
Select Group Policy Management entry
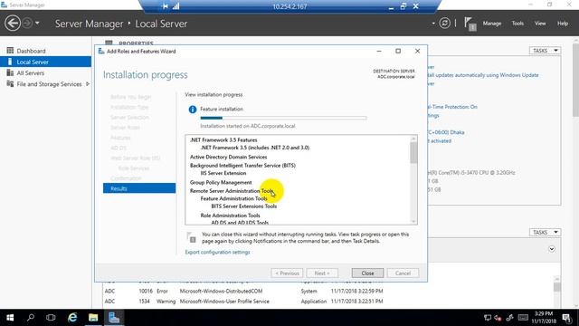(x=221, y=182)
